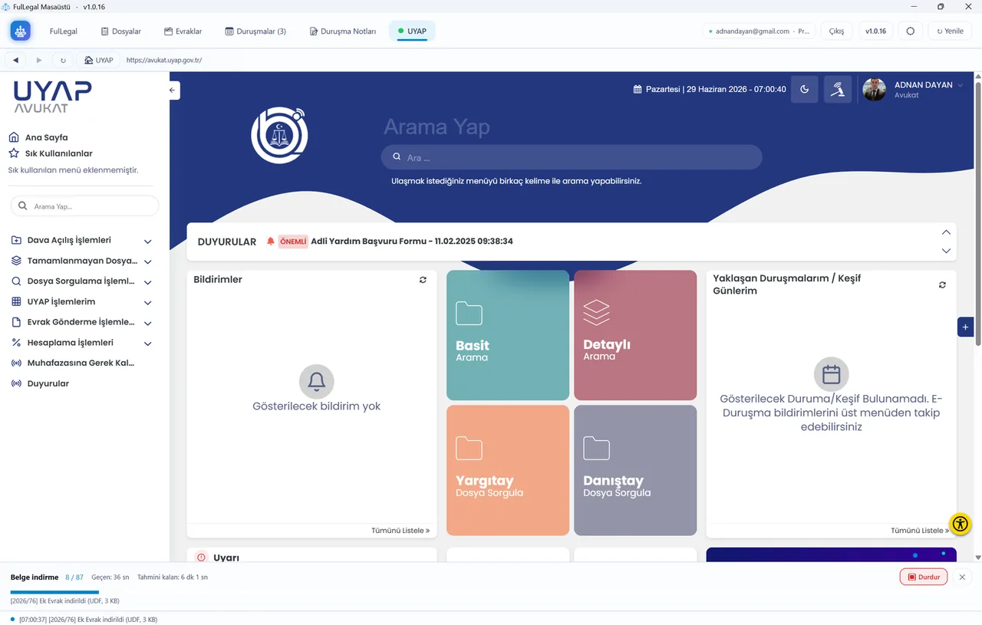
Task: Show the next announcement with the down chevron
Action: (946, 251)
